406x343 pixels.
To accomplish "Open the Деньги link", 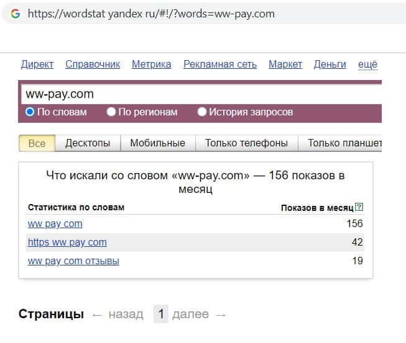I will coord(330,65).
